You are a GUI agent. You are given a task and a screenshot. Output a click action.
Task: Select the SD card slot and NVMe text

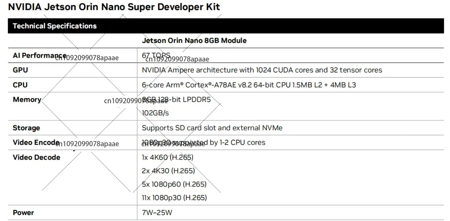click(x=212, y=128)
